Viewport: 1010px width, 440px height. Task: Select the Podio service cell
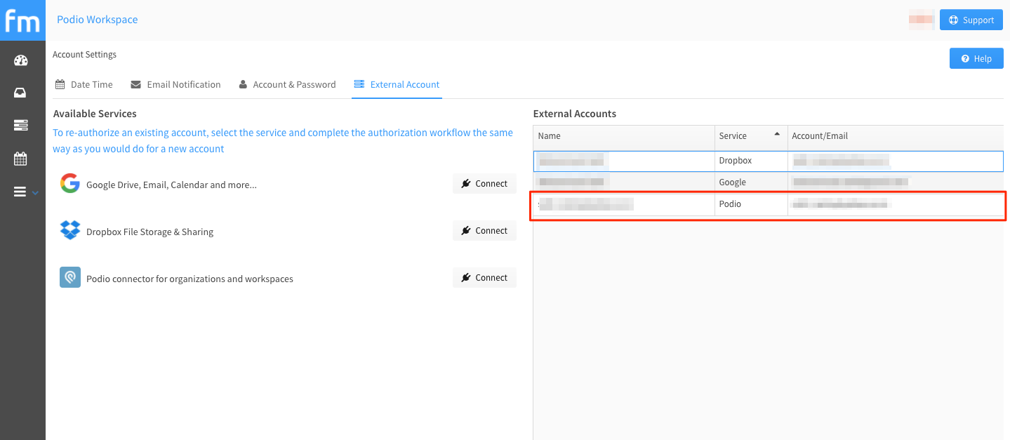point(751,204)
